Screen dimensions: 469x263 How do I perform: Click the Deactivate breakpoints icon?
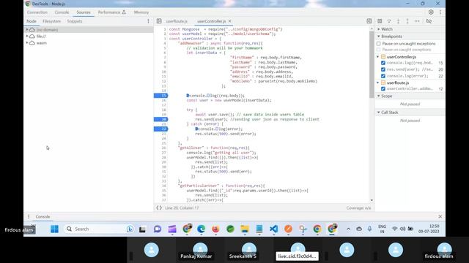tap(429, 21)
